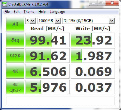Expand the 1000MB test size dropdown
121x110 pixels.
pos(58,21)
